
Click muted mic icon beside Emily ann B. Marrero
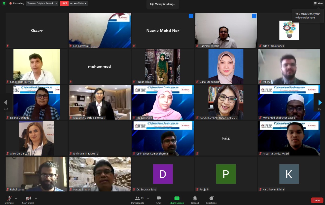click(x=71, y=154)
